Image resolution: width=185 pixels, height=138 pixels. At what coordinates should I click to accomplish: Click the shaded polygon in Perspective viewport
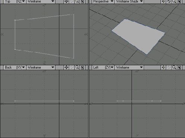point(138,36)
